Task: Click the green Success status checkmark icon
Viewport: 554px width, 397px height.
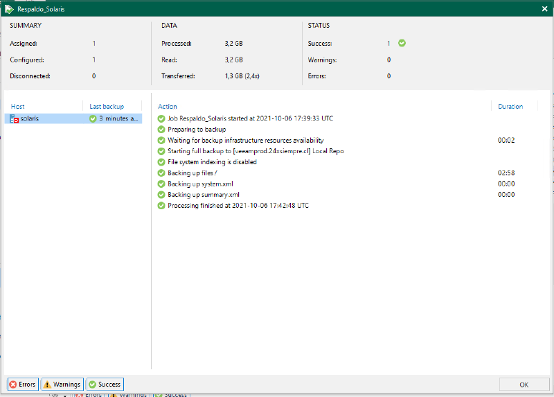Action: [402, 43]
